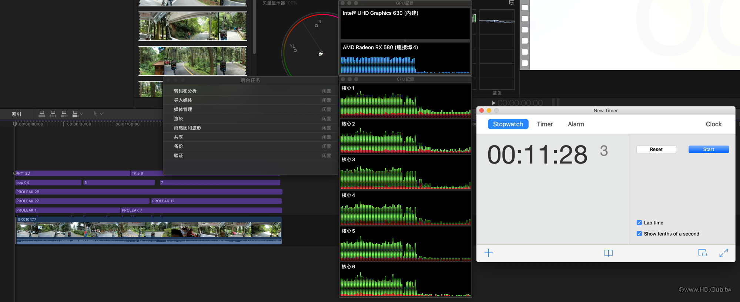Uncheck the Lap time checkbox
This screenshot has width=740, height=302.
(639, 223)
